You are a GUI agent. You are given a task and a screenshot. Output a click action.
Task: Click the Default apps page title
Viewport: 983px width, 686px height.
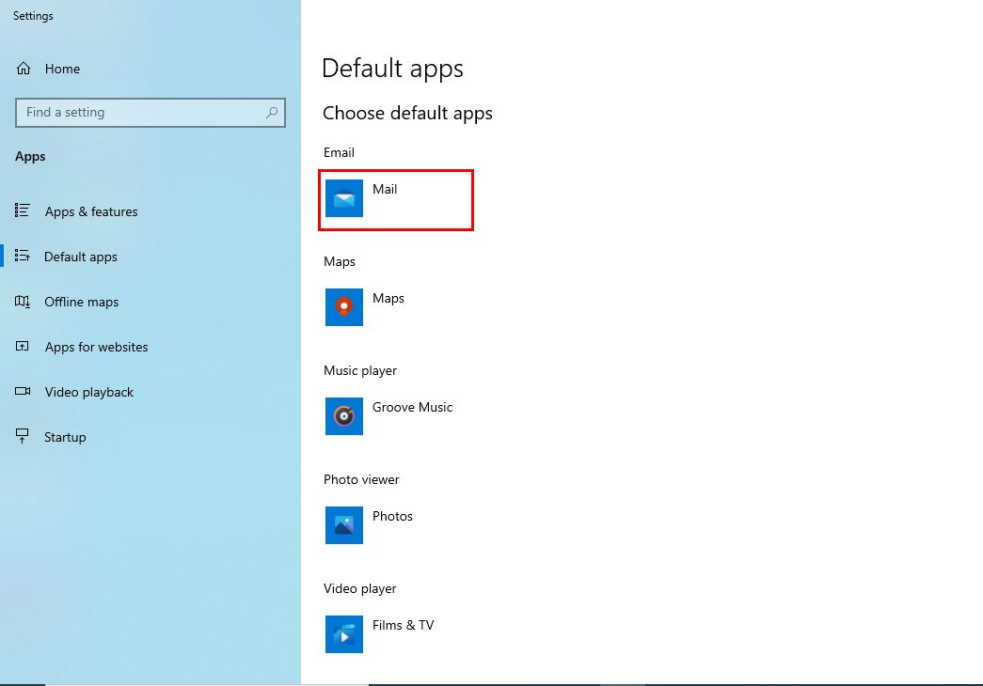pyautogui.click(x=392, y=69)
